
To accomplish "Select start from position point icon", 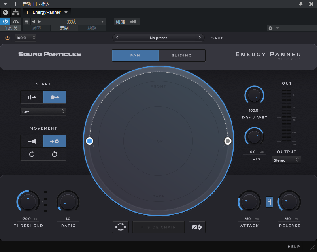I will (x=55, y=97).
